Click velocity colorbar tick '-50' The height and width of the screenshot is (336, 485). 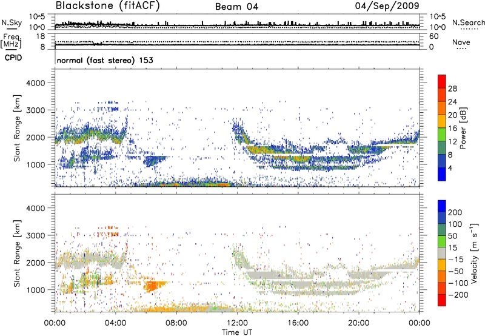click(x=456, y=271)
